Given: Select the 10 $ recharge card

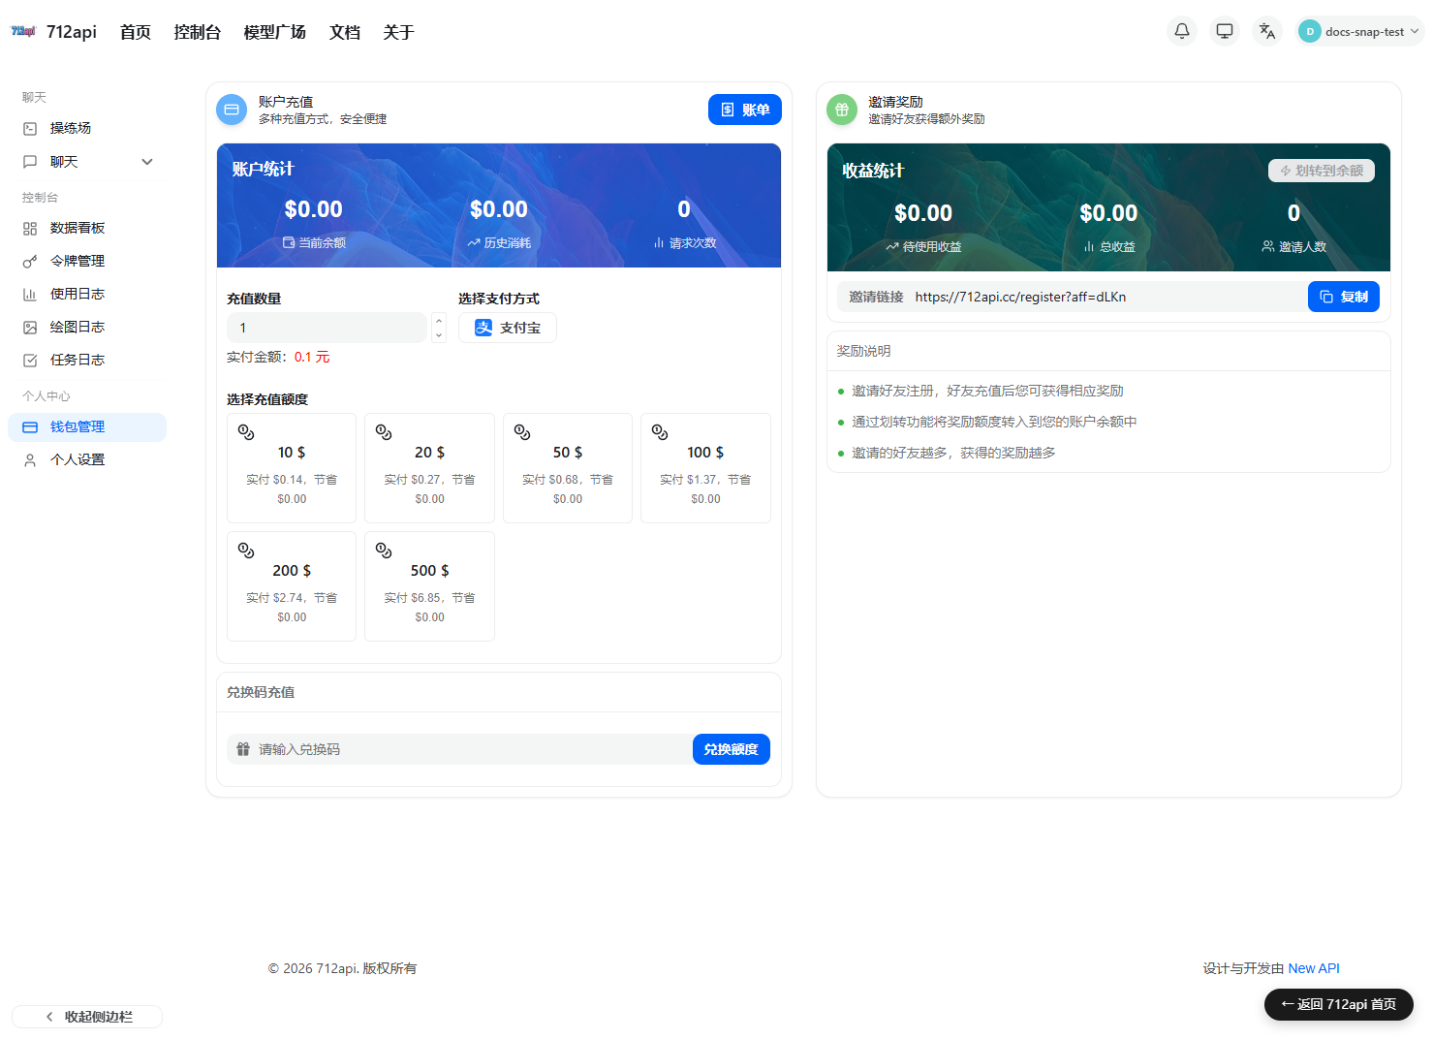Looking at the screenshot, I should tap(292, 468).
